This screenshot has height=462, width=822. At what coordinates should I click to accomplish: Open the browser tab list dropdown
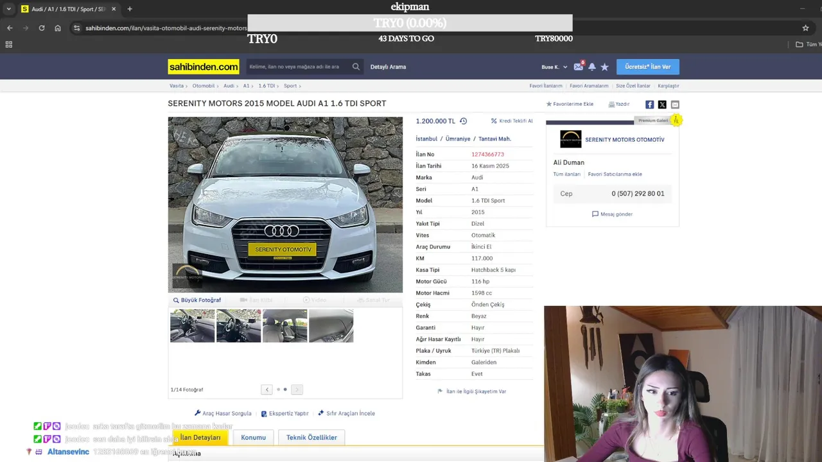tap(8, 9)
